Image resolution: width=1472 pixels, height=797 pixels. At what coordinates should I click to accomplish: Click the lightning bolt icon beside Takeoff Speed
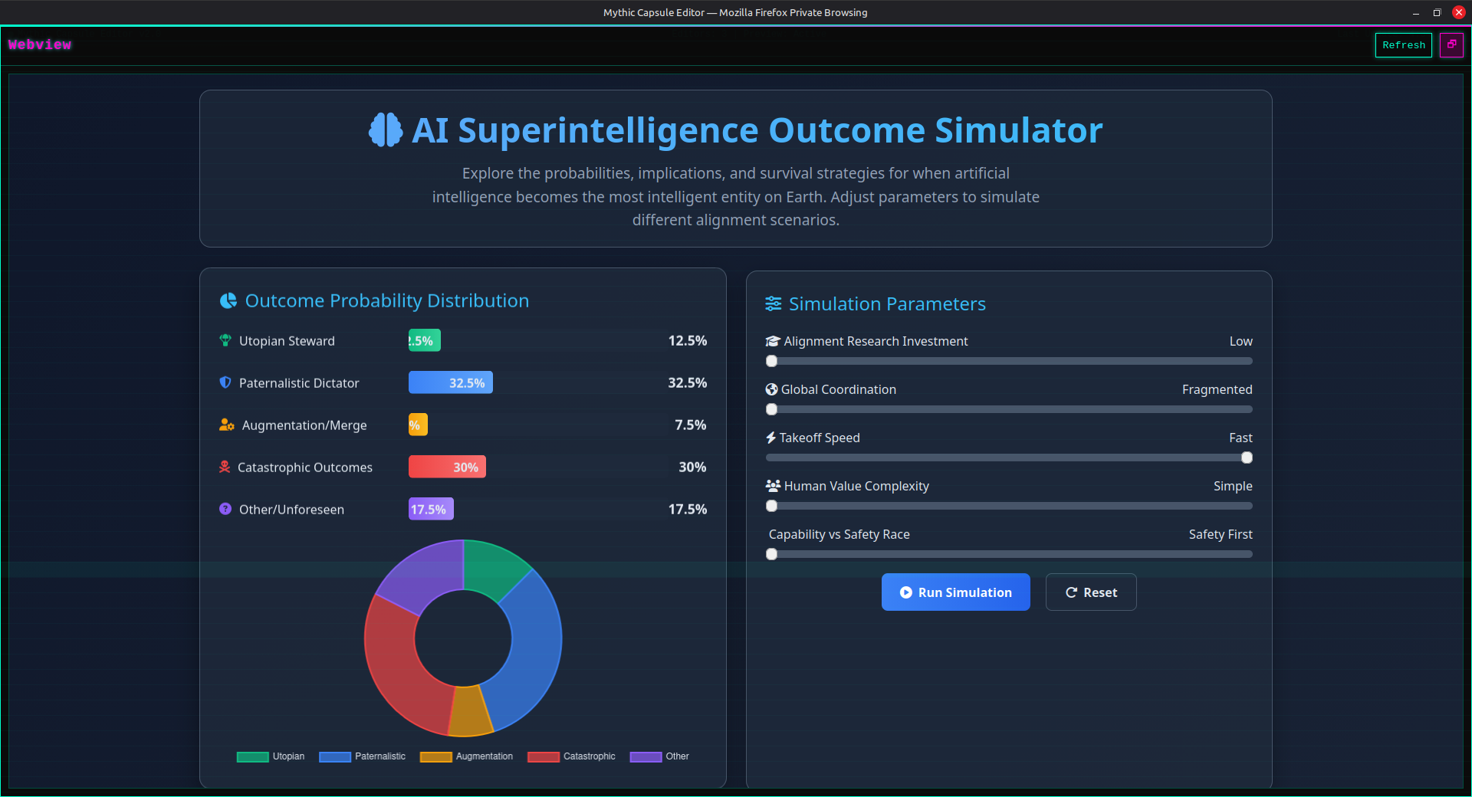(x=770, y=438)
